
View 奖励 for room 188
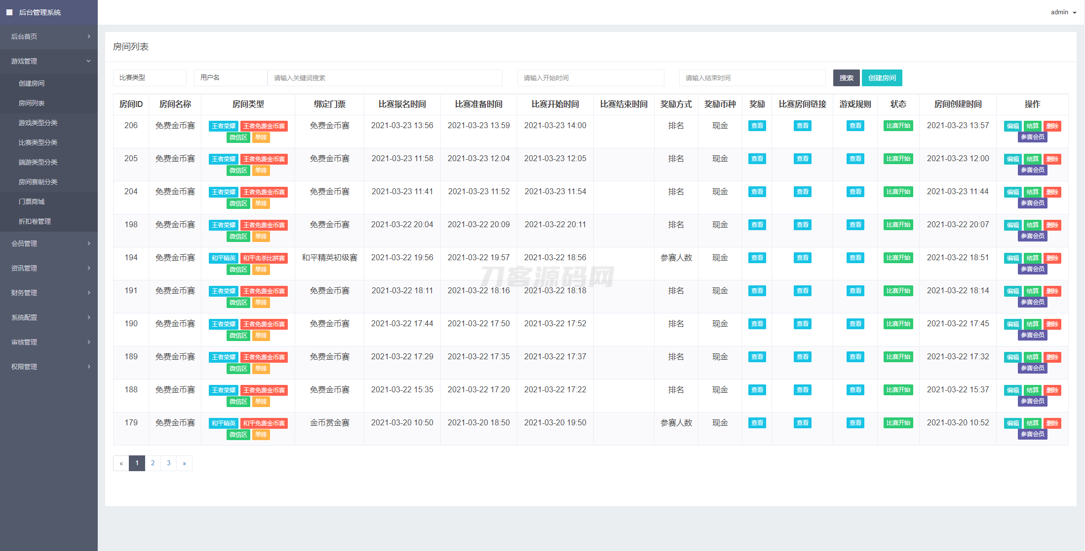757,390
